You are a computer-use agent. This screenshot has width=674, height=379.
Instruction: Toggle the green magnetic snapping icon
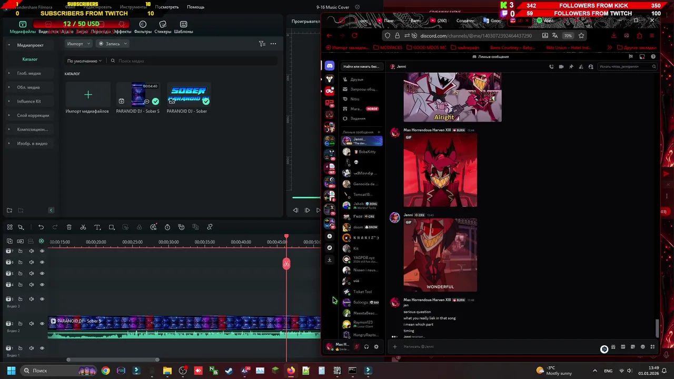41,242
